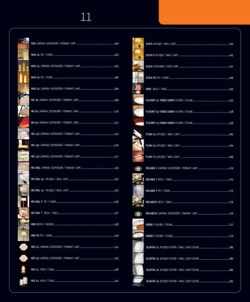Open MEI OVAL Lámpara Suspensión entry
The image size is (250, 302).
(74, 168)
